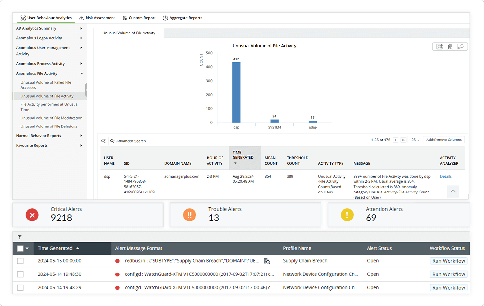Click the magnifier search icon above the table
Viewport: 484px width, 306px height.
click(103, 141)
